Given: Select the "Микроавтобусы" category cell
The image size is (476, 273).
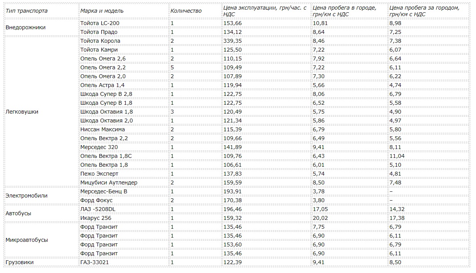Looking at the screenshot, I should point(27,240).
